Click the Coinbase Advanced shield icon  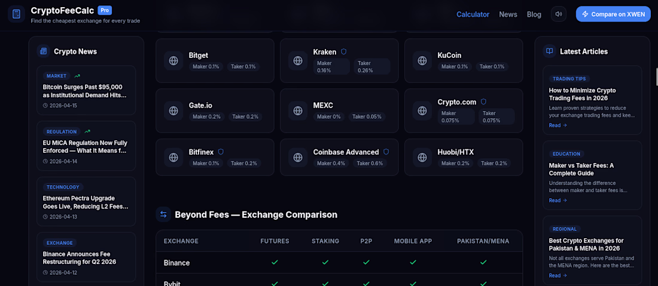pyautogui.click(x=386, y=152)
